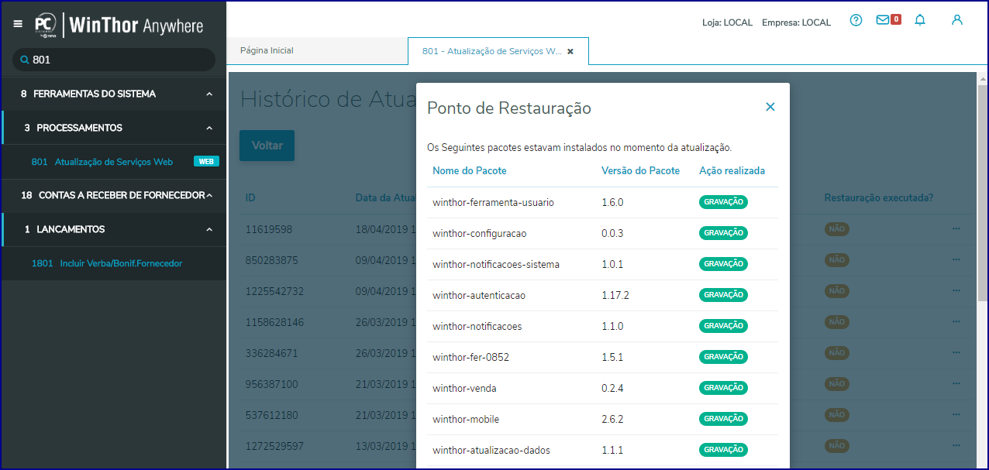The width and height of the screenshot is (989, 470).
Task: Open options menu for row 11619598
Action: click(956, 228)
